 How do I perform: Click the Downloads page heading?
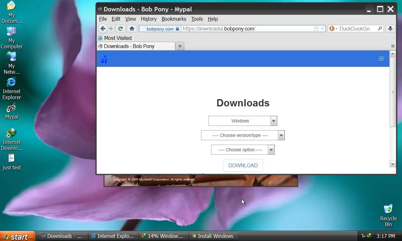(x=243, y=103)
